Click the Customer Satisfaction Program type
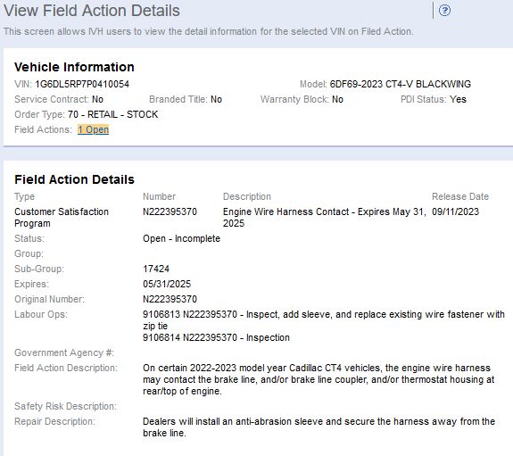513x456 pixels. 62,218
